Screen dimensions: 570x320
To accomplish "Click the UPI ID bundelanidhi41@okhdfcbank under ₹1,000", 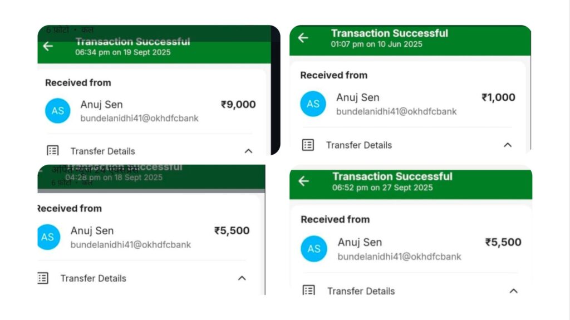I will point(396,111).
